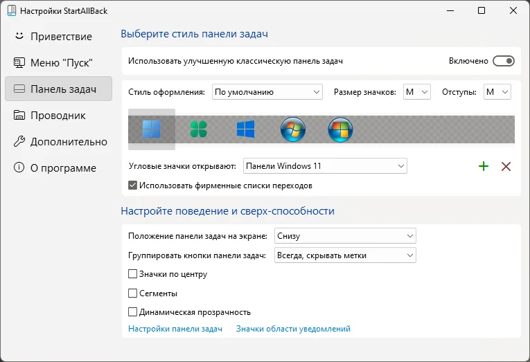Enable Динамическая прозрачность checkbox
530x362 pixels.
(132, 312)
